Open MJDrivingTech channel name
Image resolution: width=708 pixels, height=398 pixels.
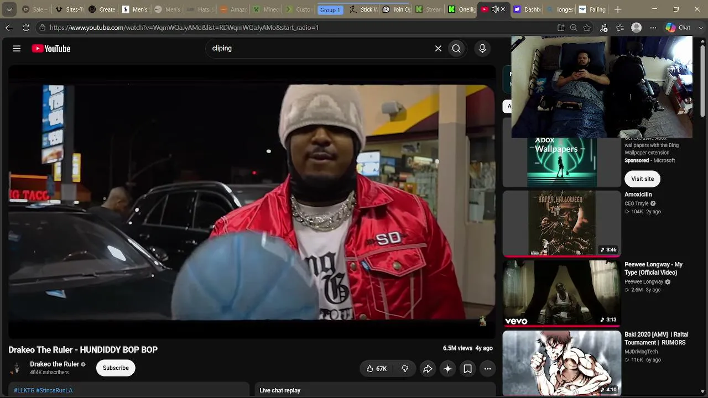641,352
